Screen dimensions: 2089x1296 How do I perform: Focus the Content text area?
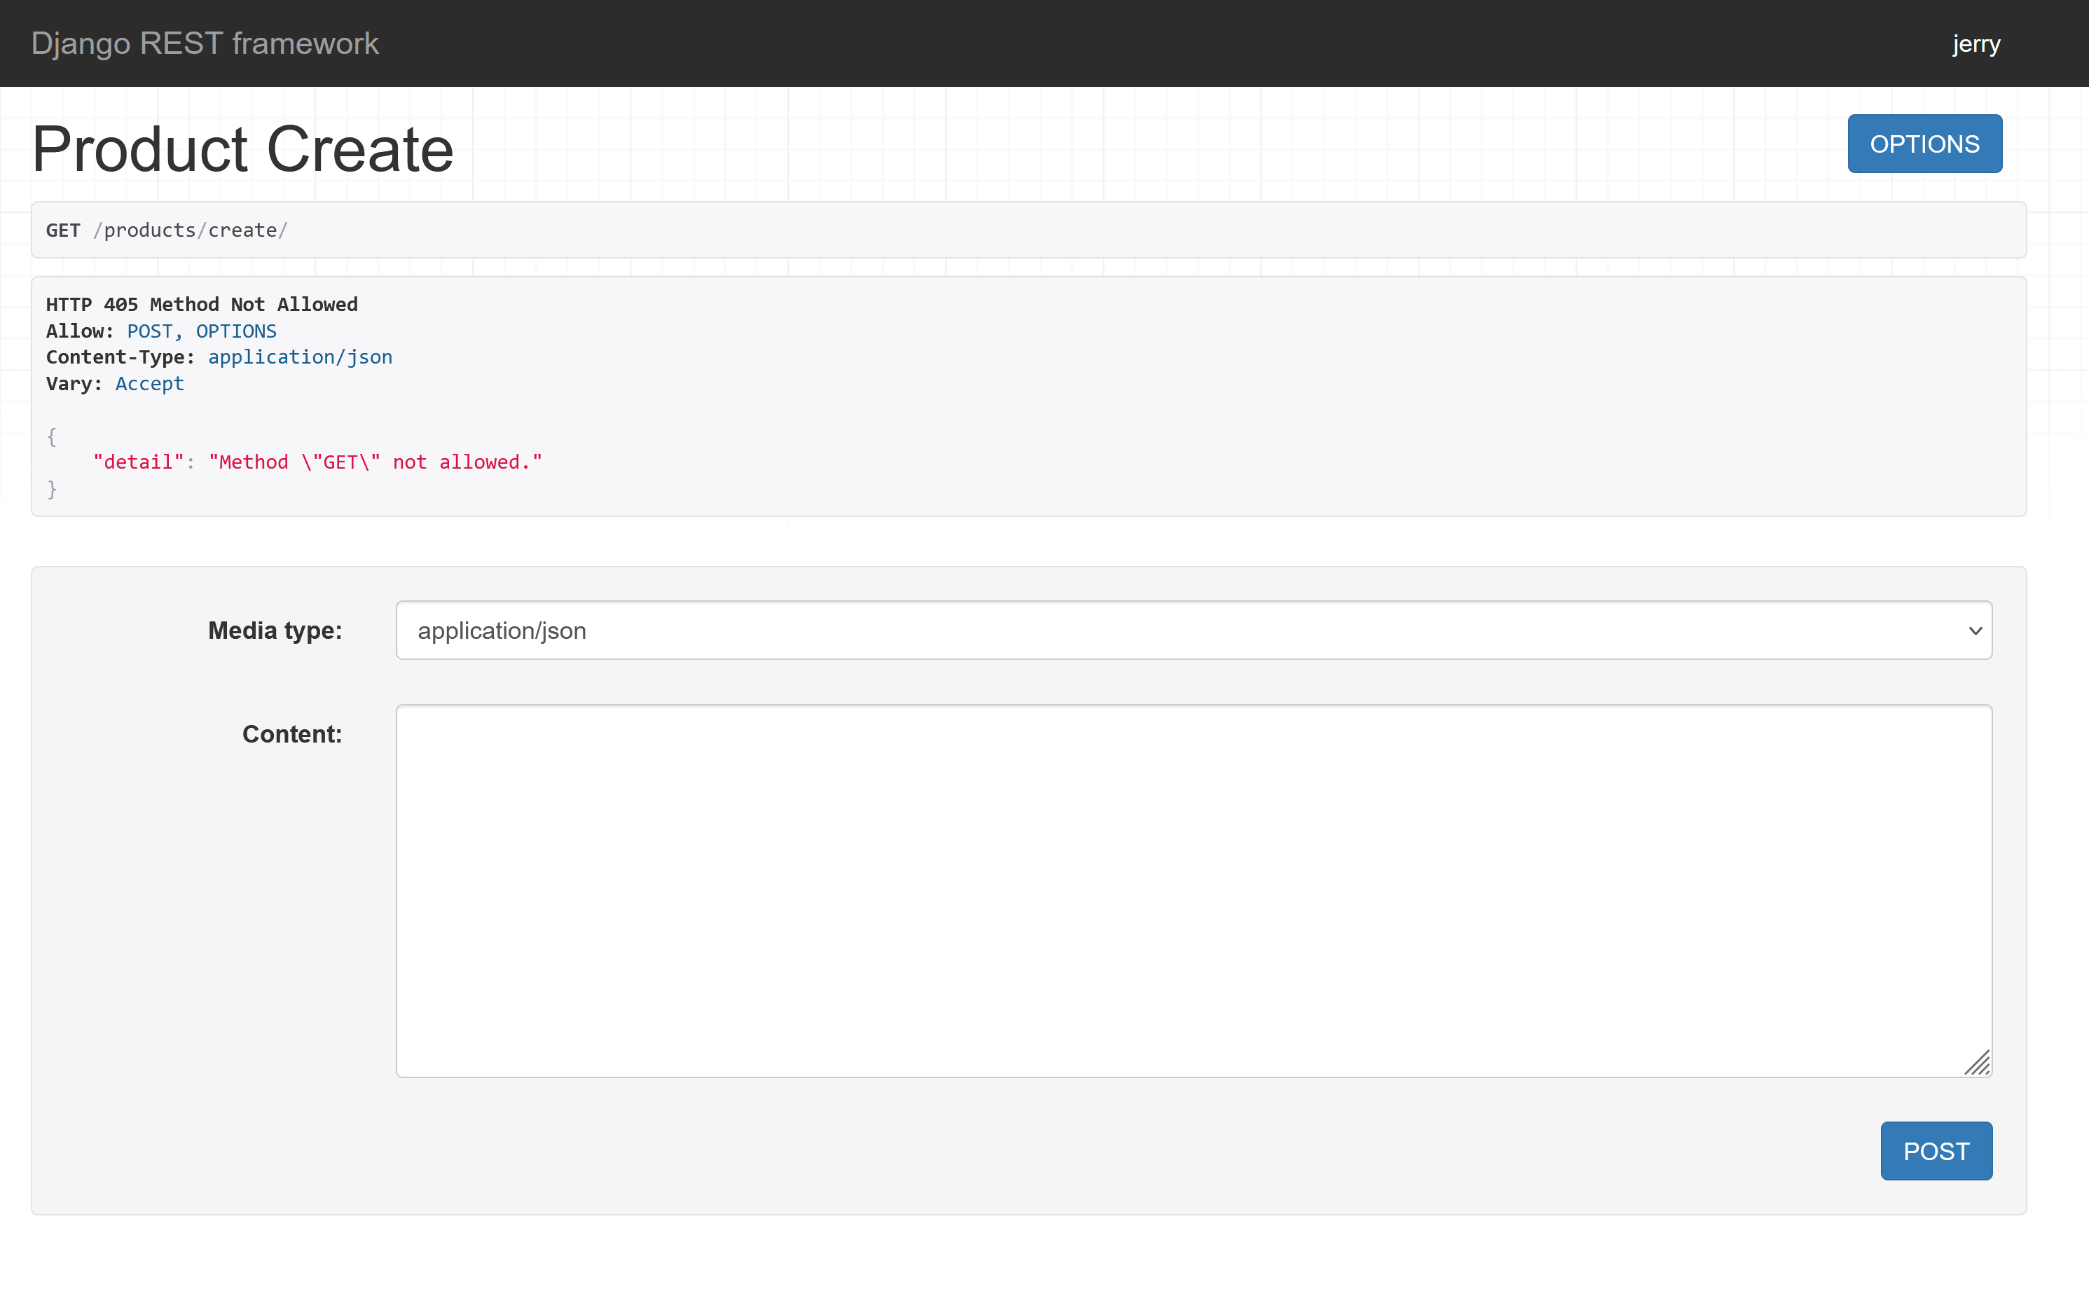pyautogui.click(x=1192, y=890)
